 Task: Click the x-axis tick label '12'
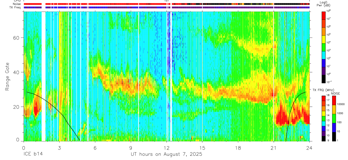(x=166, y=148)
